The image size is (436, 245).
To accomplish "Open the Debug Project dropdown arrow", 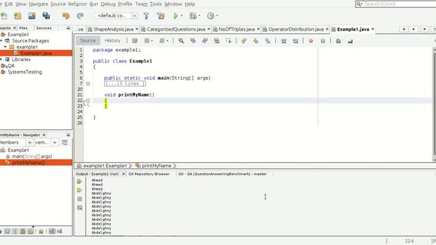I will click(x=200, y=16).
